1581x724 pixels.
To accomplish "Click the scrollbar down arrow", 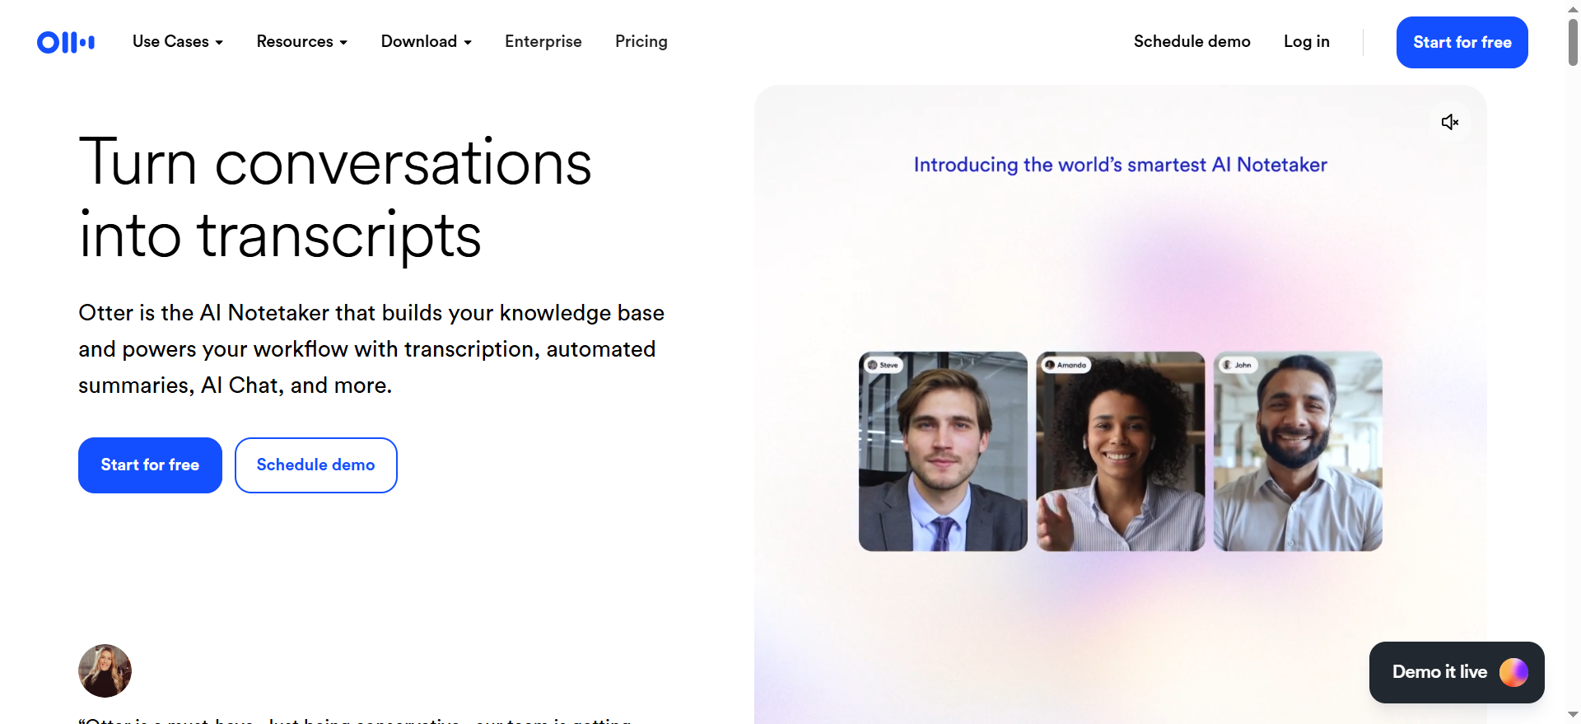I will (1573, 715).
